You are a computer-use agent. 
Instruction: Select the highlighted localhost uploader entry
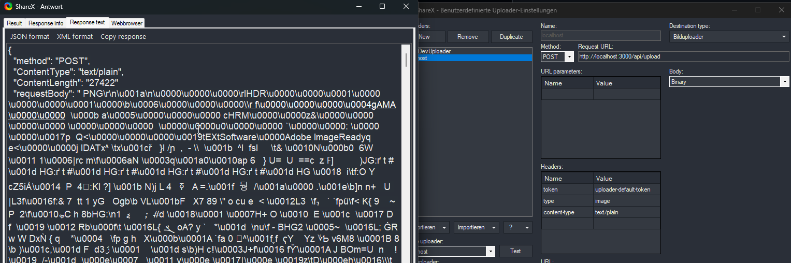pyautogui.click(x=475, y=58)
